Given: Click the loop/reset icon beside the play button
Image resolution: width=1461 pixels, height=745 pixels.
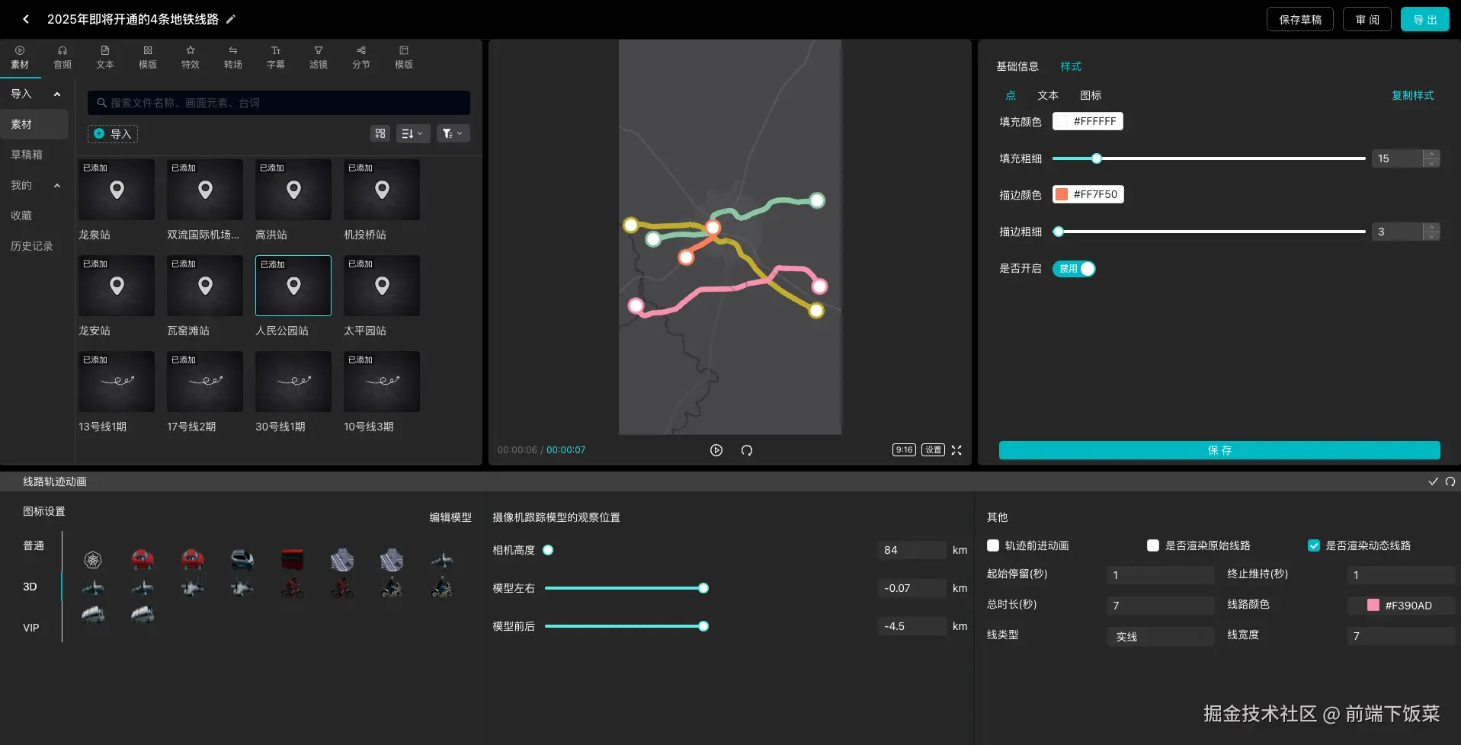Looking at the screenshot, I should click(x=747, y=450).
